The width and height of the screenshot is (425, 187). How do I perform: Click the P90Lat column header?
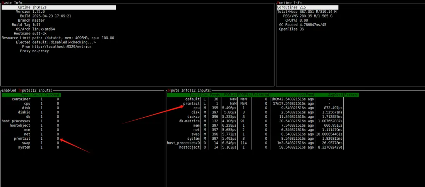pyautogui.click(x=229, y=95)
